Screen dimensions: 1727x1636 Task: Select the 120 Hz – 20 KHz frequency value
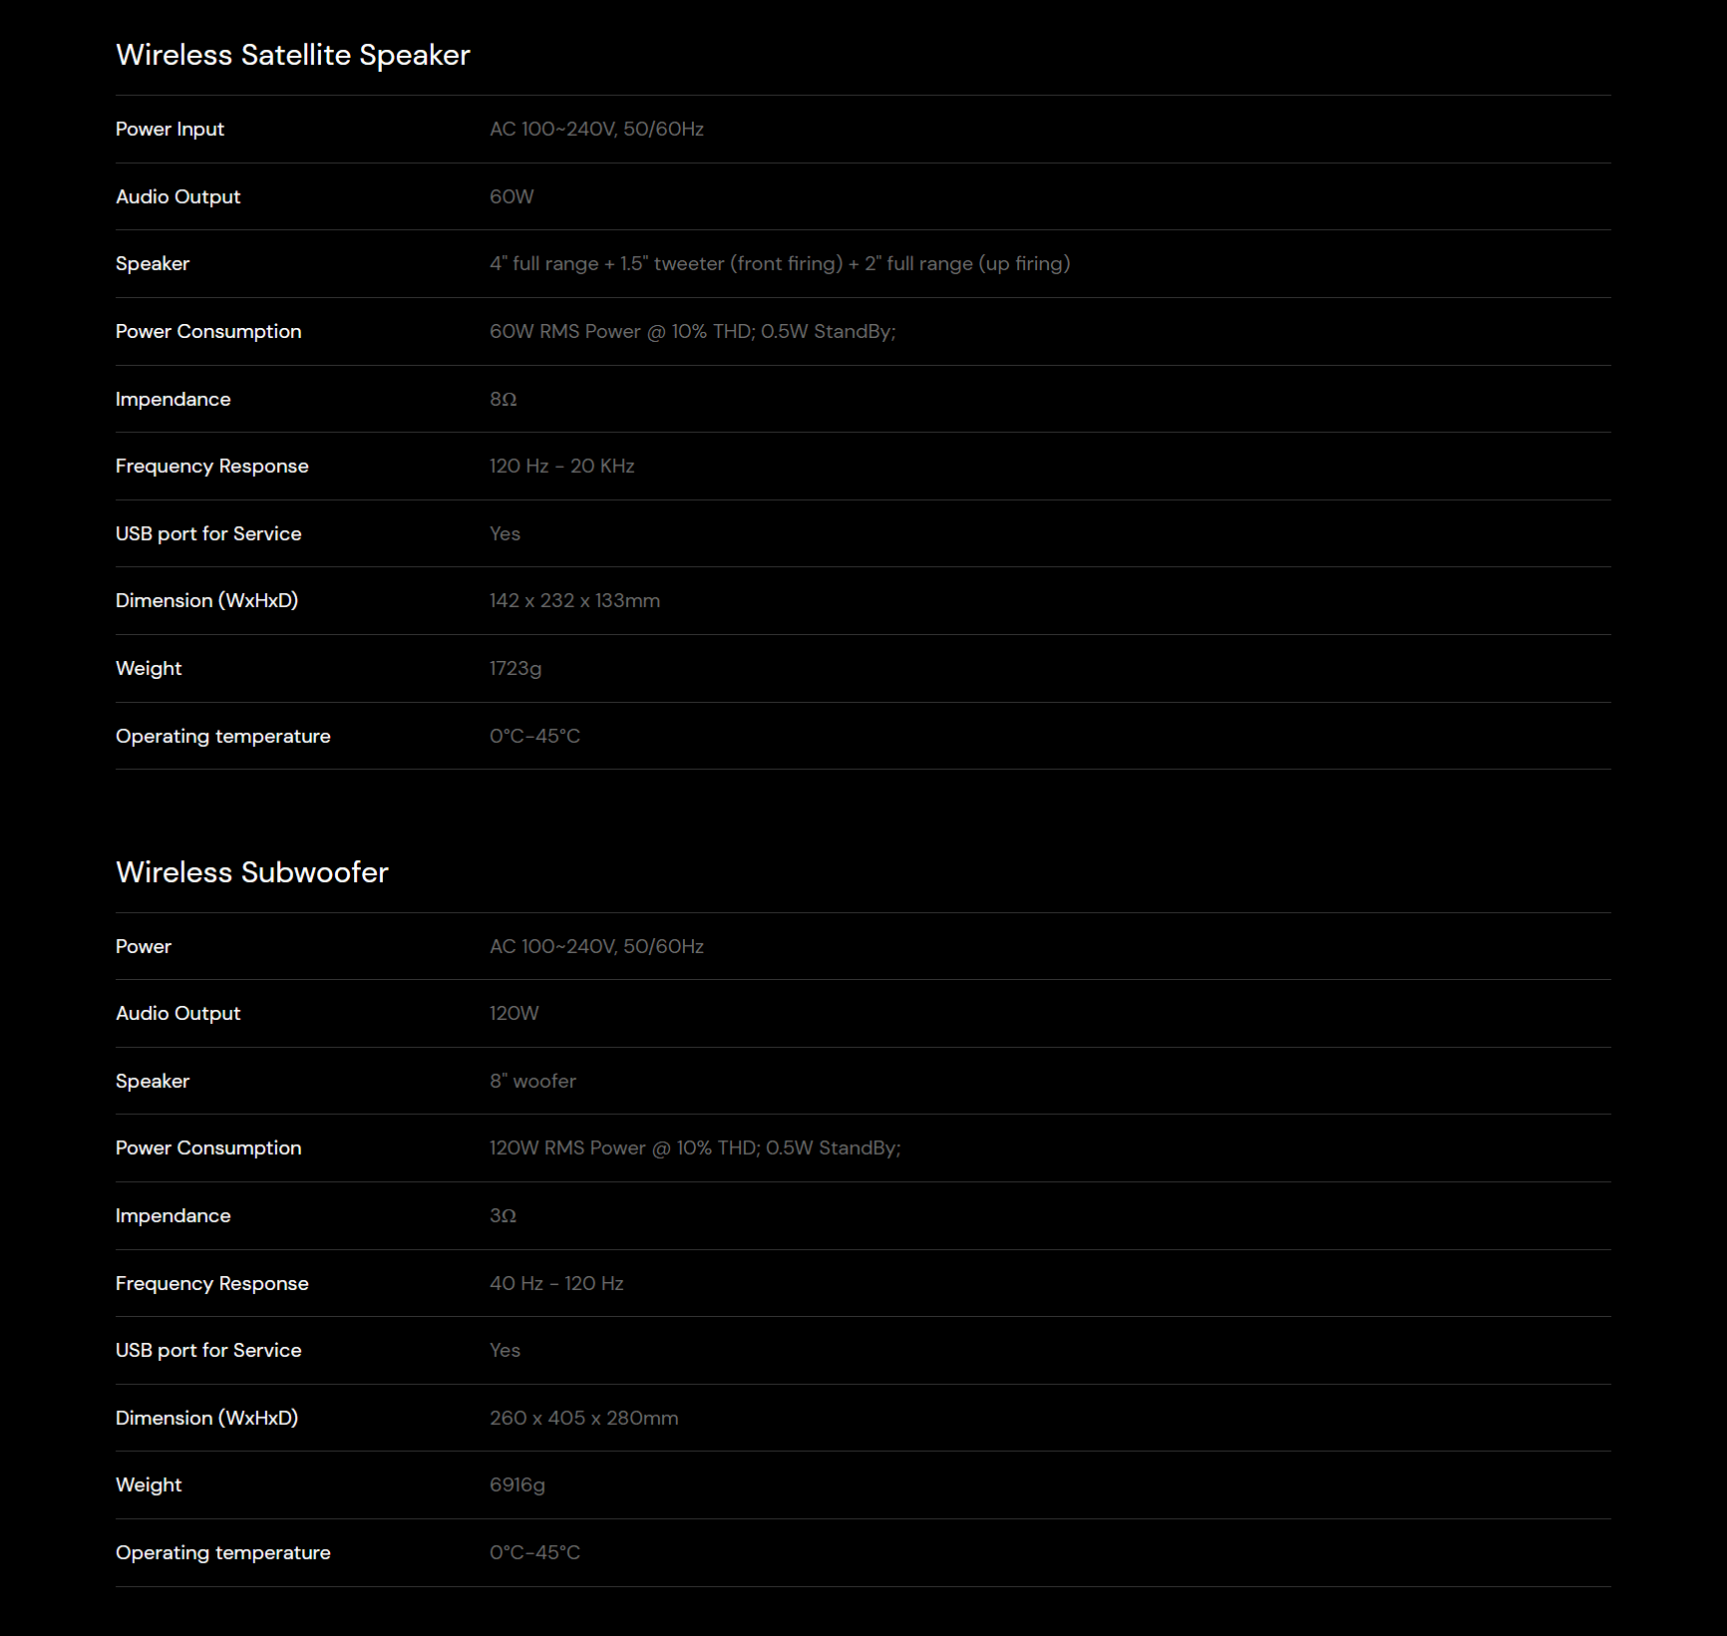[561, 466]
